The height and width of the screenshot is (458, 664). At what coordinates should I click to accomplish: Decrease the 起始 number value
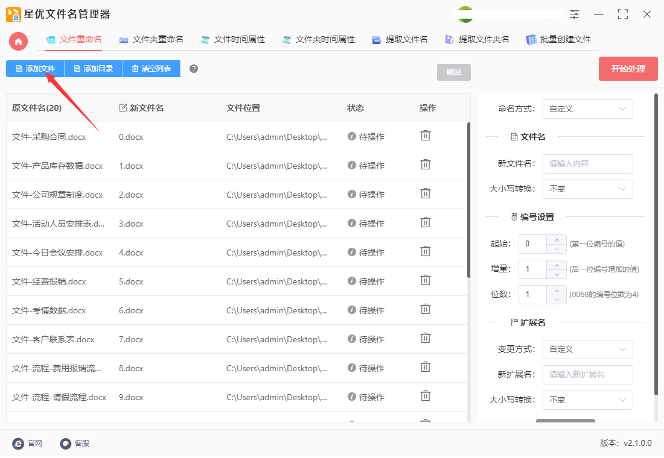tap(557, 249)
